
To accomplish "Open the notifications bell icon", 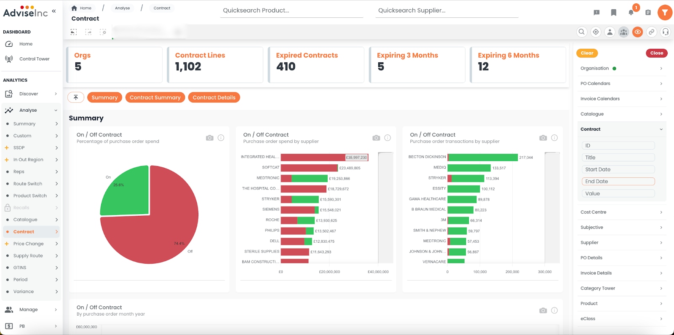I will coord(631,12).
